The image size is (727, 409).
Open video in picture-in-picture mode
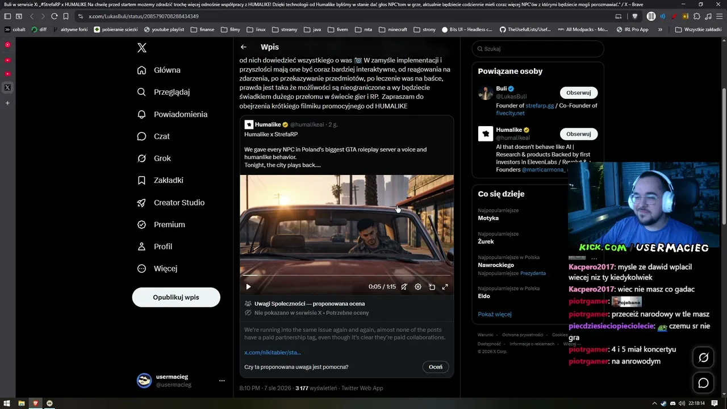pyautogui.click(x=432, y=287)
